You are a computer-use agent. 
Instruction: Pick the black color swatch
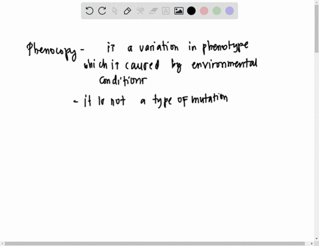coord(191,11)
